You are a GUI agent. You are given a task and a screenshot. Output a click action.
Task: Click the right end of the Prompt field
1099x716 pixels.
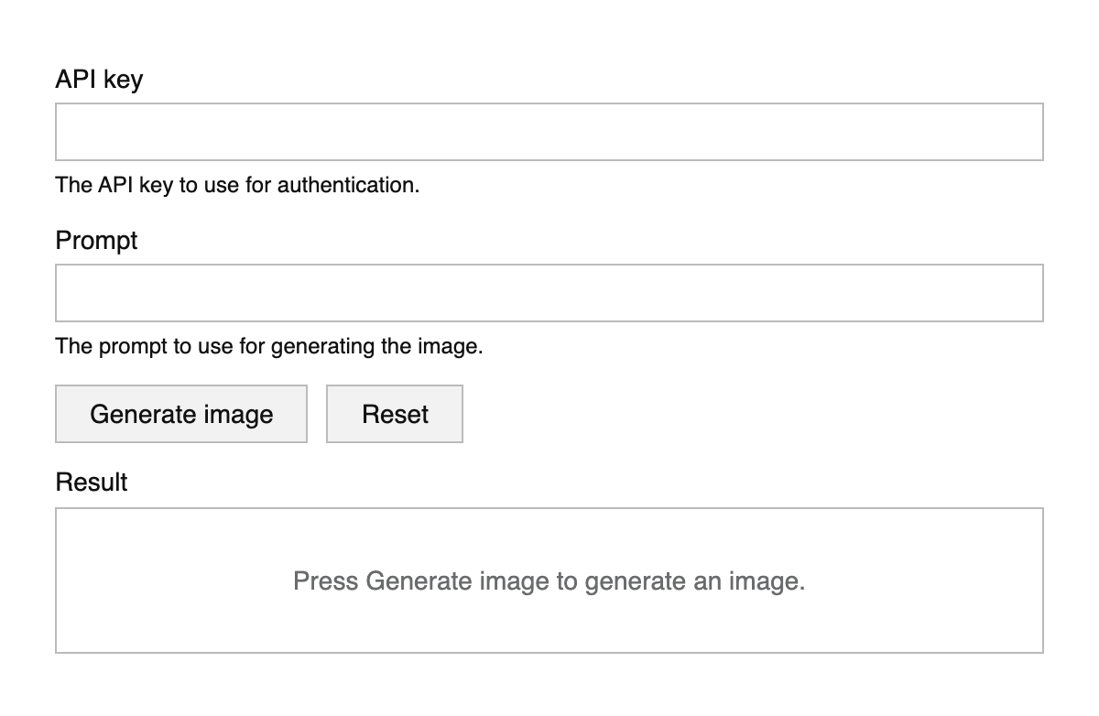(1033, 293)
